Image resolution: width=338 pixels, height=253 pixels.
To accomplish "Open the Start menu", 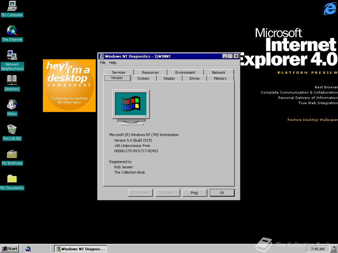I will point(10,249).
